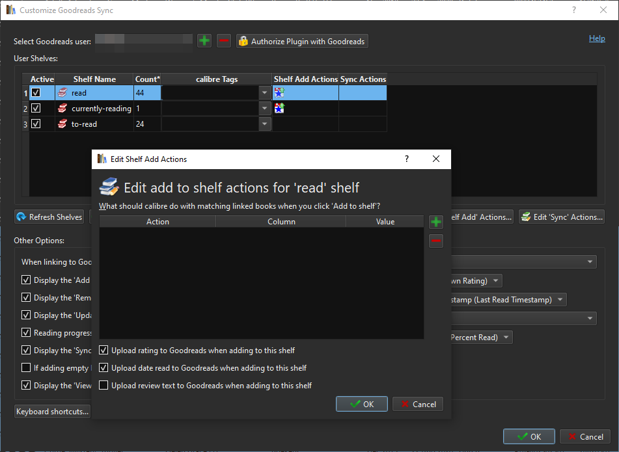The width and height of the screenshot is (619, 452).
Task: Click shelf icon in the 'to-read' row
Action: pos(62,124)
